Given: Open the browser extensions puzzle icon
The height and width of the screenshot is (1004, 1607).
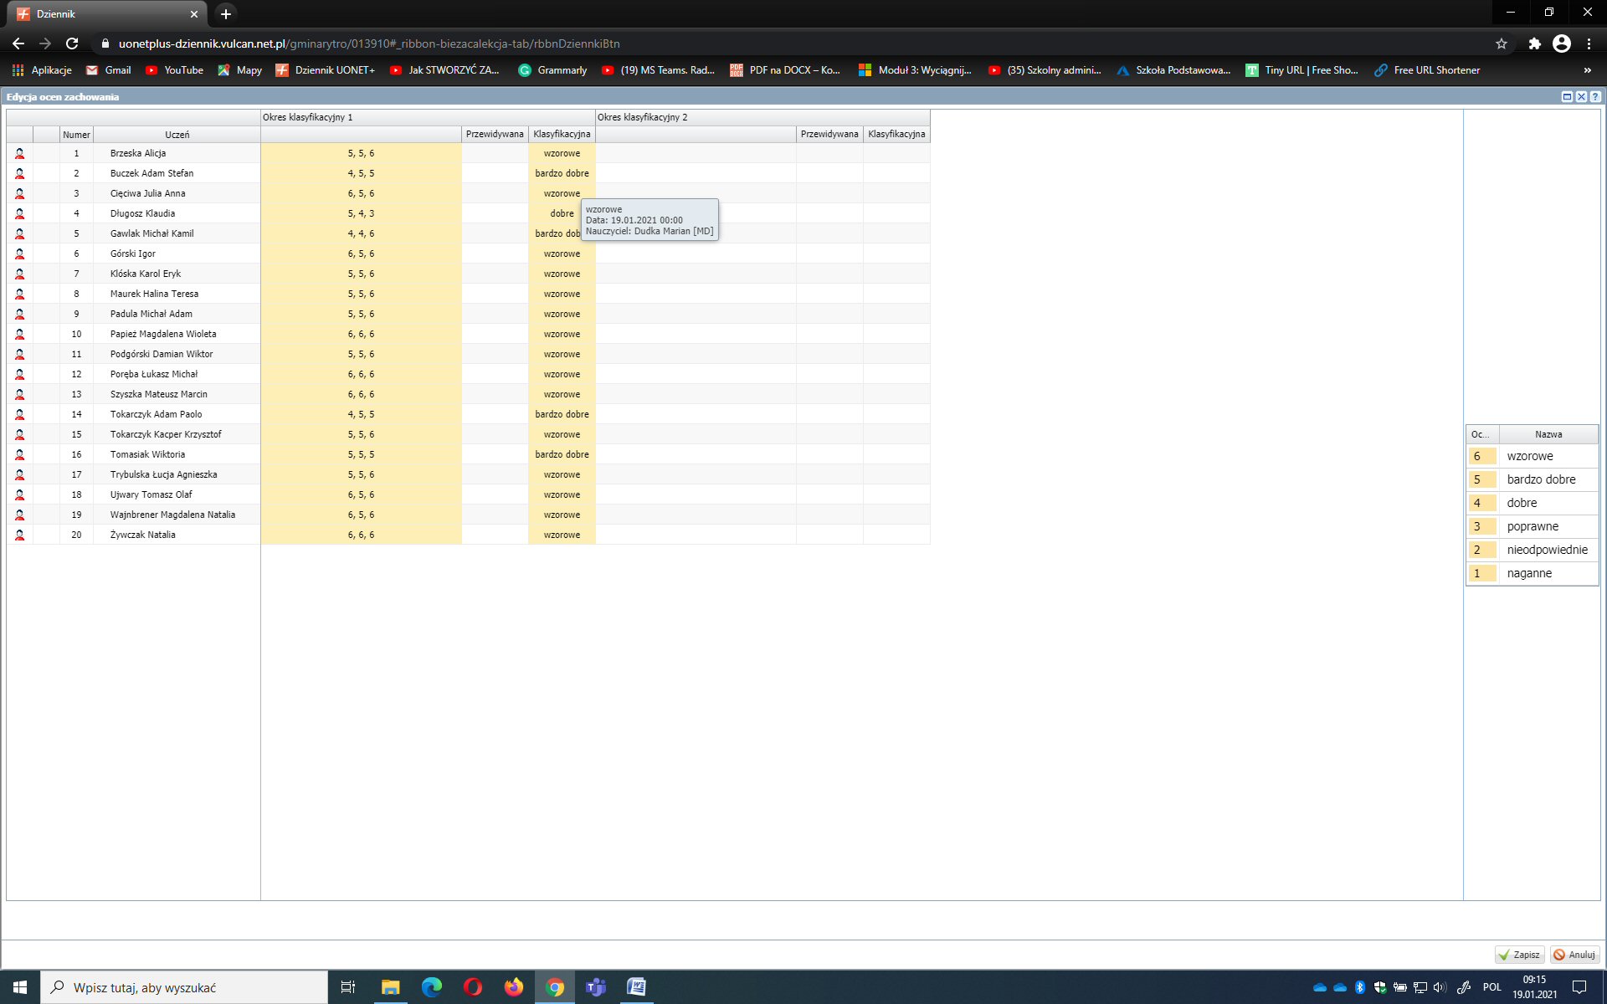Looking at the screenshot, I should [1534, 44].
